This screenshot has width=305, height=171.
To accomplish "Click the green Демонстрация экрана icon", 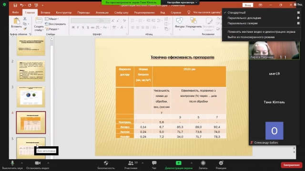I will pyautogui.click(x=179, y=163).
